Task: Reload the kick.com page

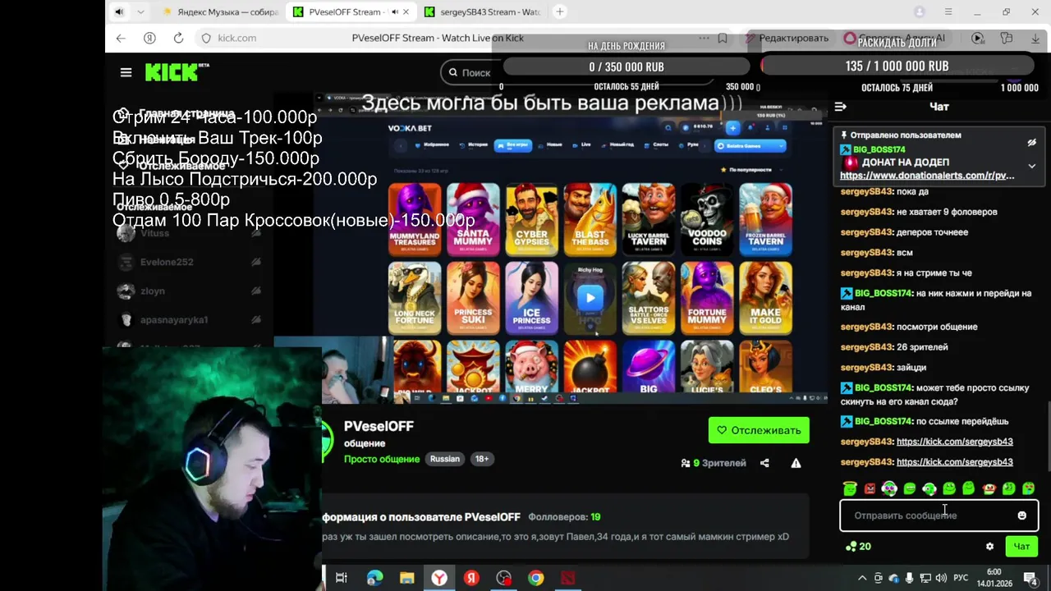Action: tap(178, 38)
